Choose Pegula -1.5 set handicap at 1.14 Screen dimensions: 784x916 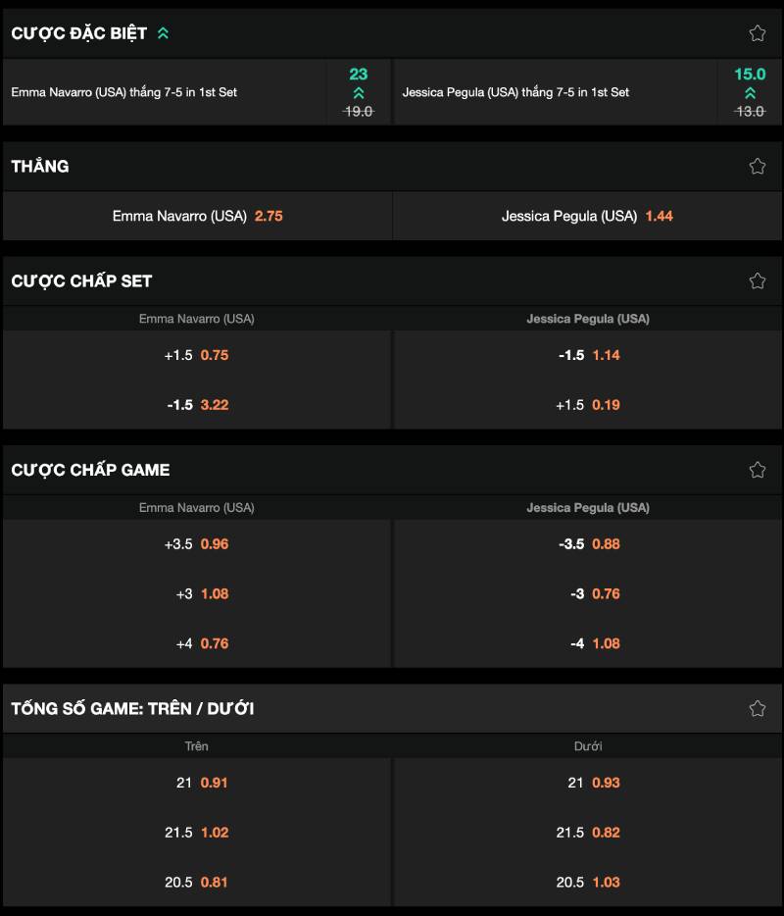pyautogui.click(x=588, y=355)
